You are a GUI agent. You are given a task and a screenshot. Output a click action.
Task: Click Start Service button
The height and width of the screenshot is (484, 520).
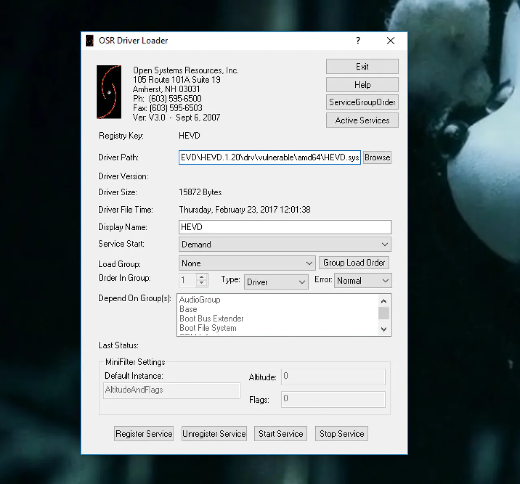click(x=281, y=434)
